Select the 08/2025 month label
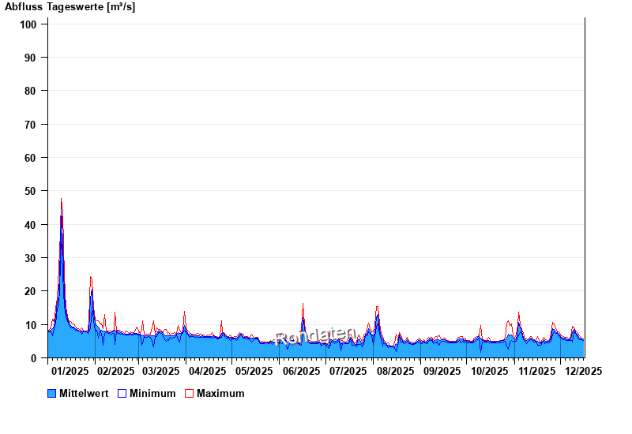Image resolution: width=632 pixels, height=434 pixels. [x=394, y=371]
